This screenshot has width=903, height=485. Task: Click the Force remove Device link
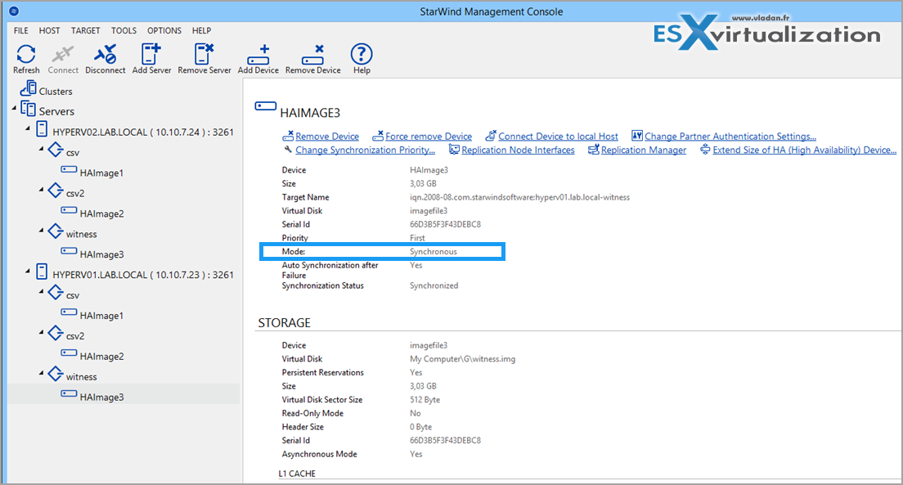click(x=428, y=137)
